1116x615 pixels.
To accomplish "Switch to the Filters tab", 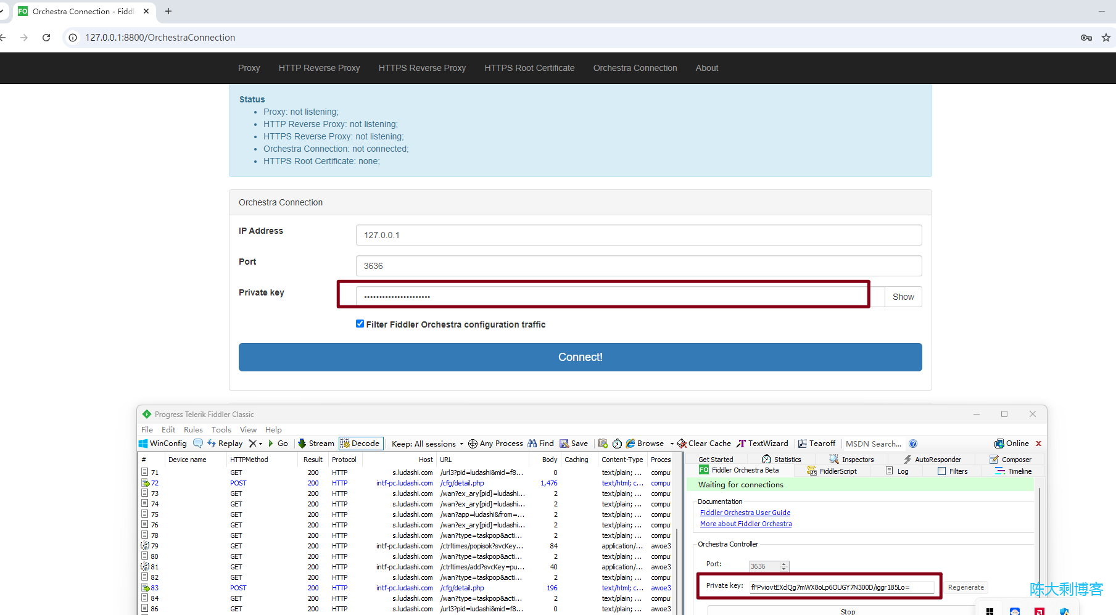I will pyautogui.click(x=953, y=471).
